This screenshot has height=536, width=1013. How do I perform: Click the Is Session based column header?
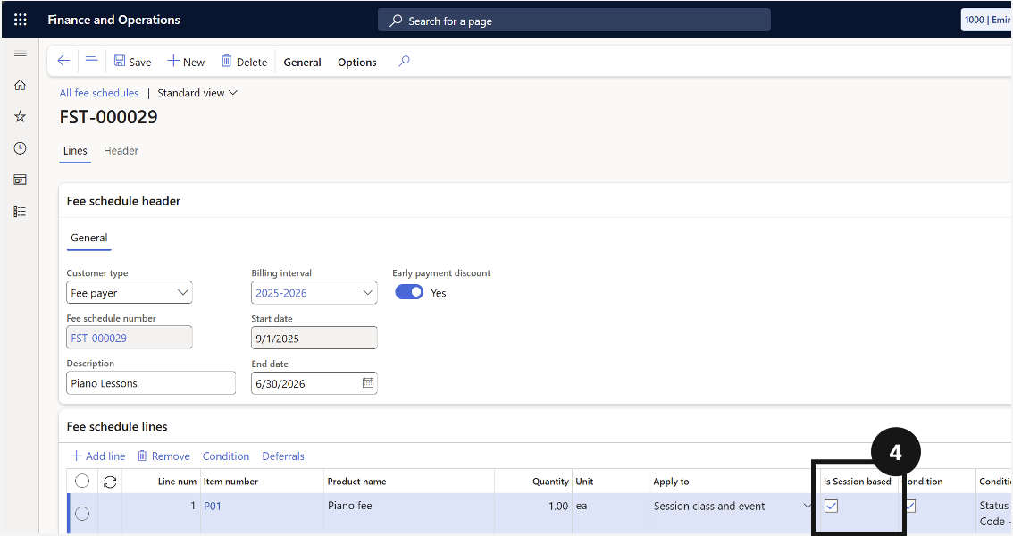point(857,482)
